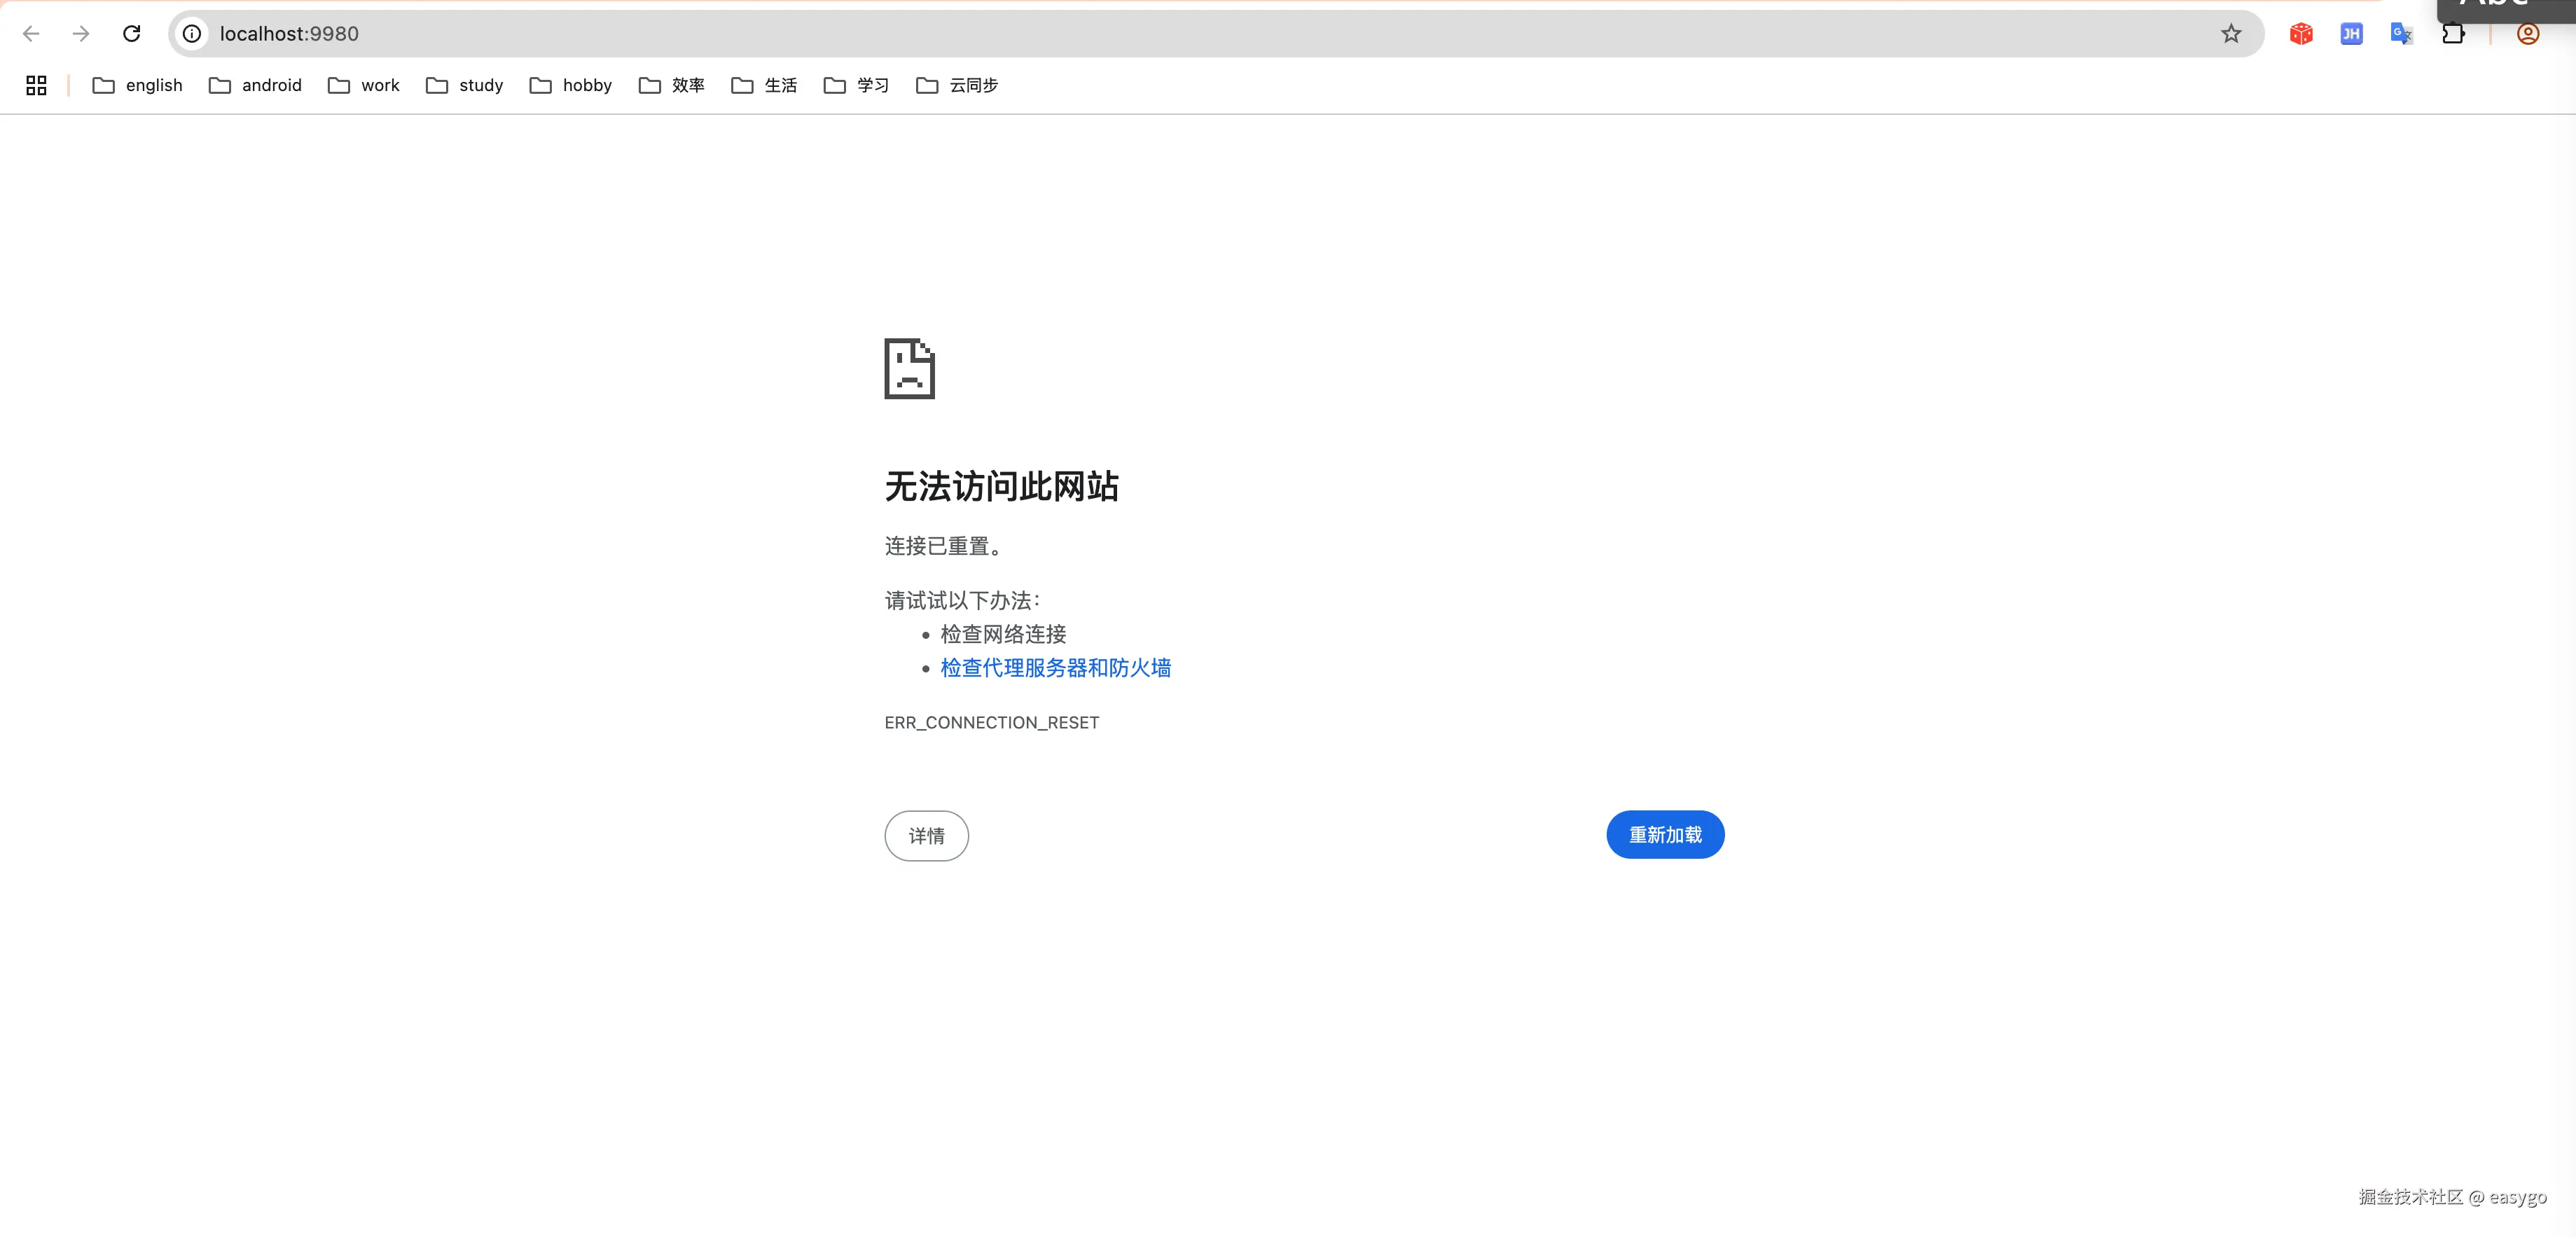
Task: Open the english bookmarks folder
Action: (x=138, y=85)
